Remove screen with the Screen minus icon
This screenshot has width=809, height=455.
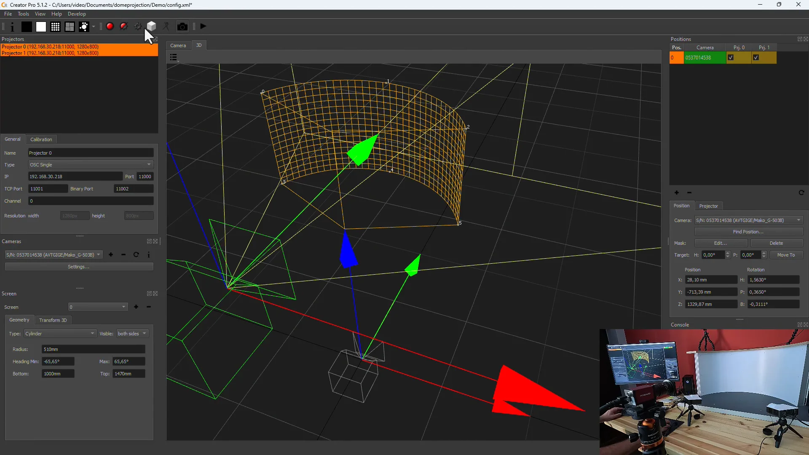click(x=149, y=307)
